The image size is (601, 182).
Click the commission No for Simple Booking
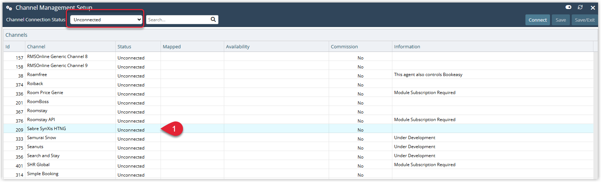click(x=361, y=175)
